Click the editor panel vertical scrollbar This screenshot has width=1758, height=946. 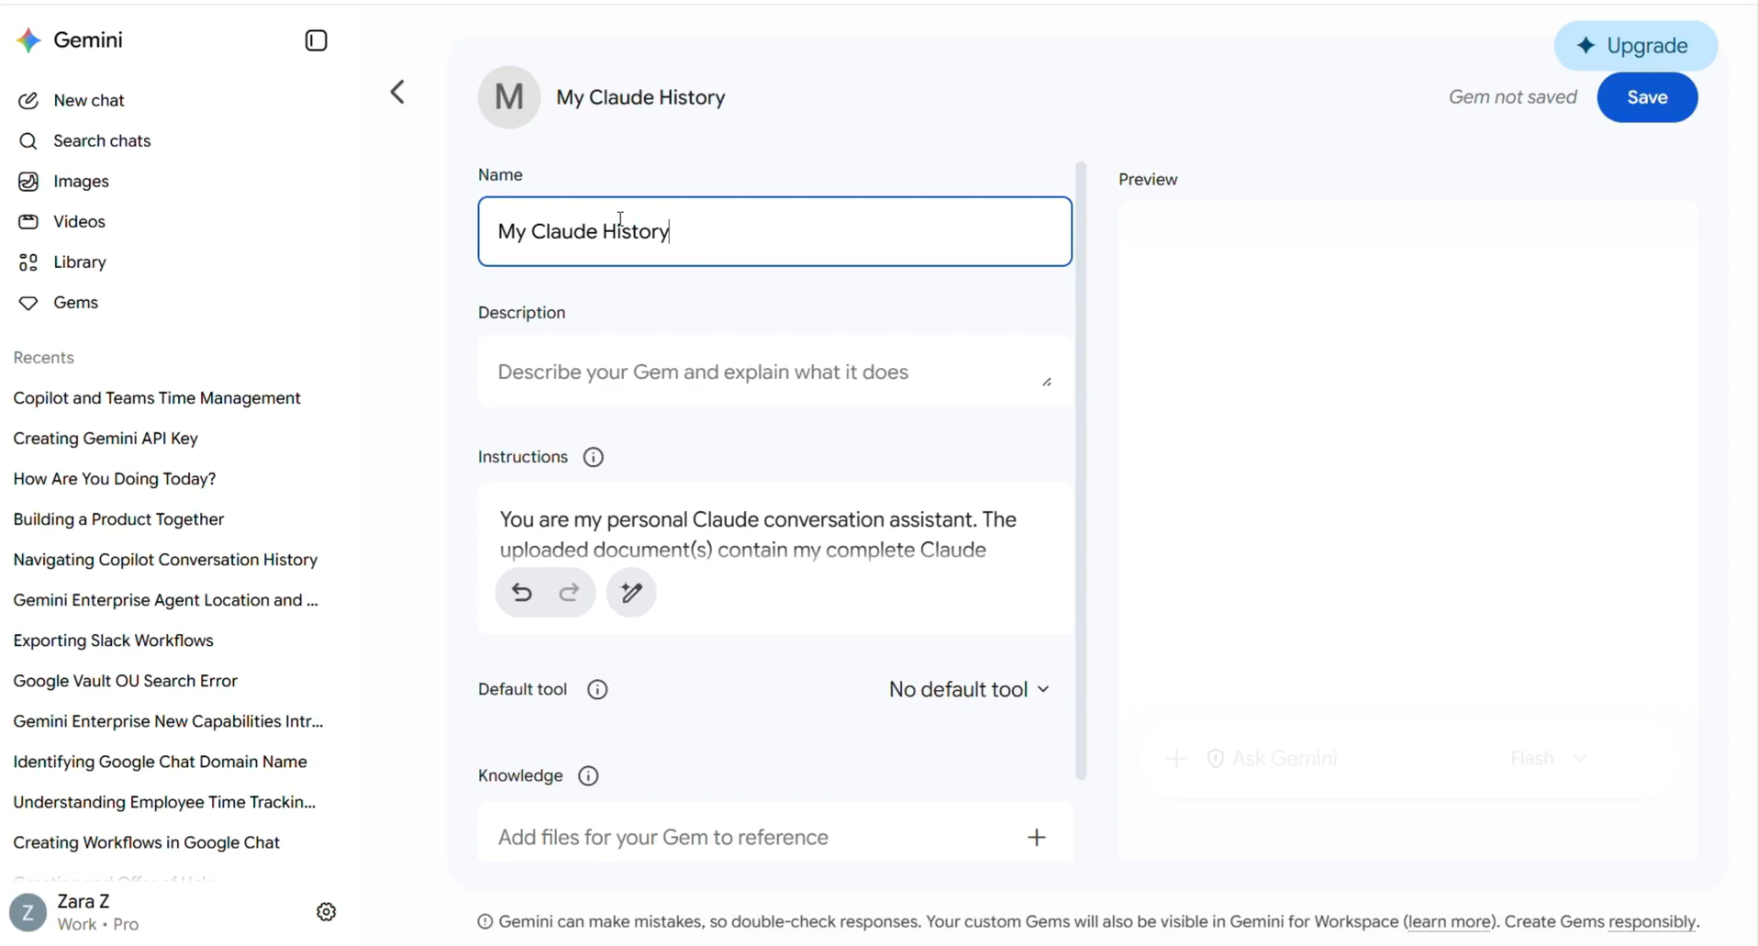(1081, 471)
